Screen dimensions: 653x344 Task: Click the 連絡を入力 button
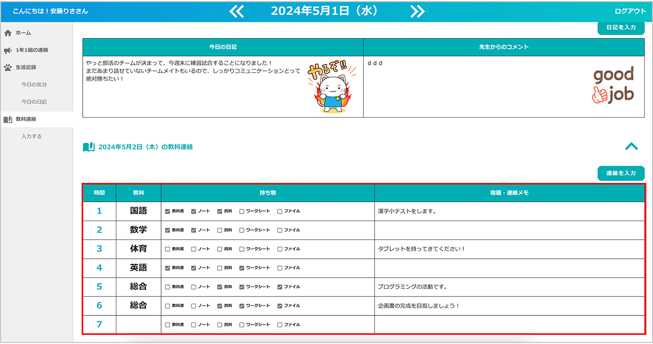click(621, 173)
